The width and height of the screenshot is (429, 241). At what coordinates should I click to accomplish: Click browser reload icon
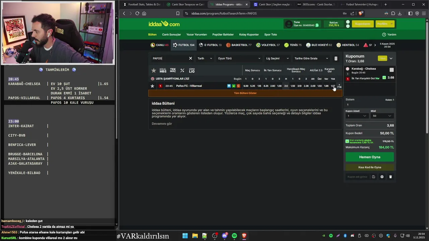click(x=137, y=13)
